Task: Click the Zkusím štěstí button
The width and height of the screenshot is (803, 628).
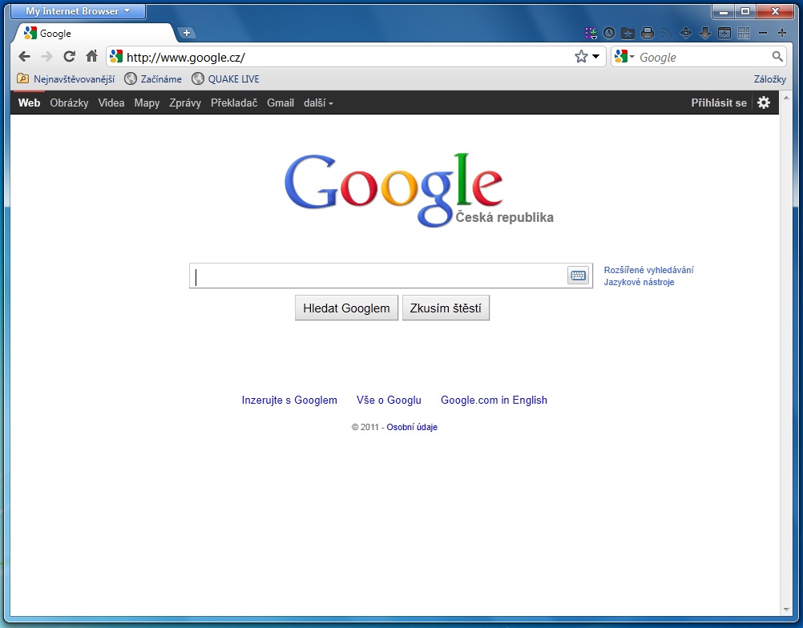Action: [446, 308]
